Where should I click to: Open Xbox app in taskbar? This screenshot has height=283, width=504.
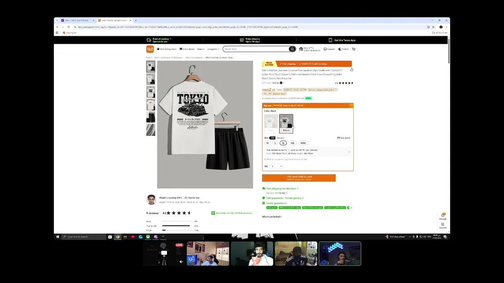point(148,237)
